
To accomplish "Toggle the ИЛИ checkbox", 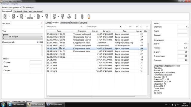I will [x=37, y=42].
